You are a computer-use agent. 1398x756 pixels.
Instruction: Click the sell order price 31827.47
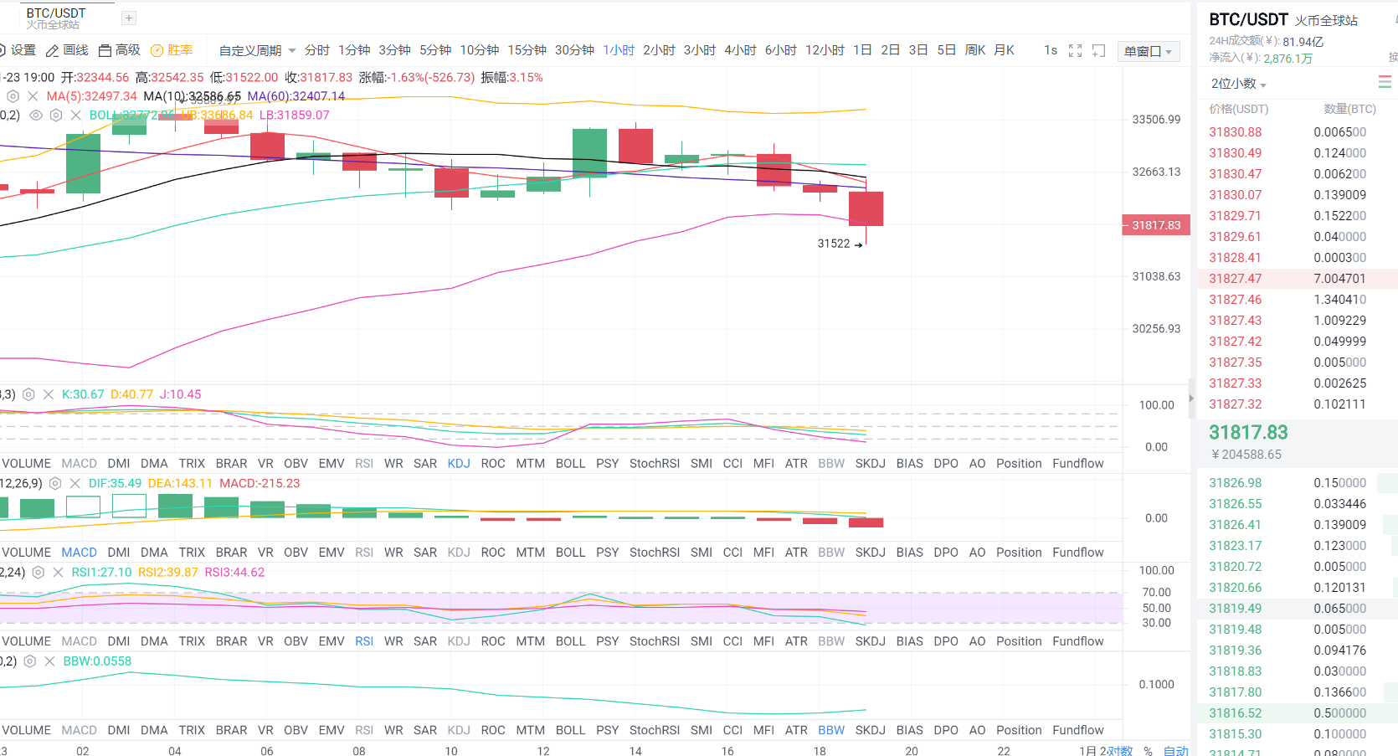1236,279
